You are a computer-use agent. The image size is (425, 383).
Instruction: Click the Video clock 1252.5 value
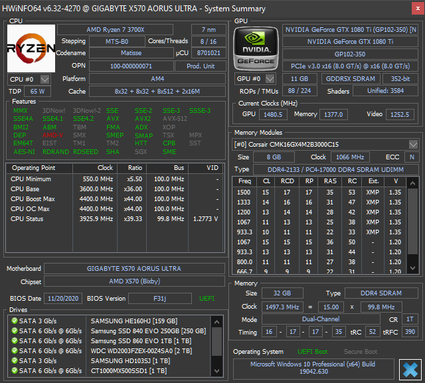[x=400, y=115]
